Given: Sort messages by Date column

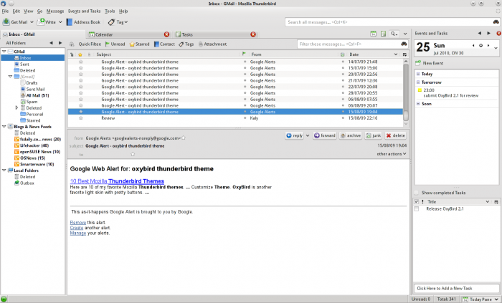Looking at the screenshot, I should 373,54.
